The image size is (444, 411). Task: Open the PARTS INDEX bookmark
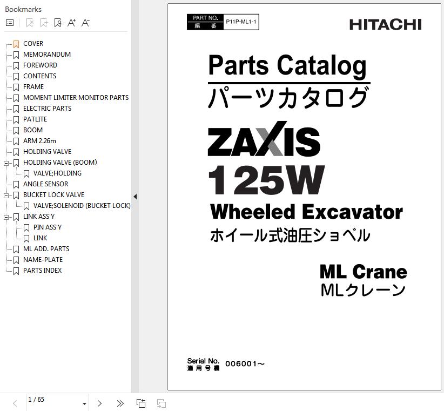43,271
